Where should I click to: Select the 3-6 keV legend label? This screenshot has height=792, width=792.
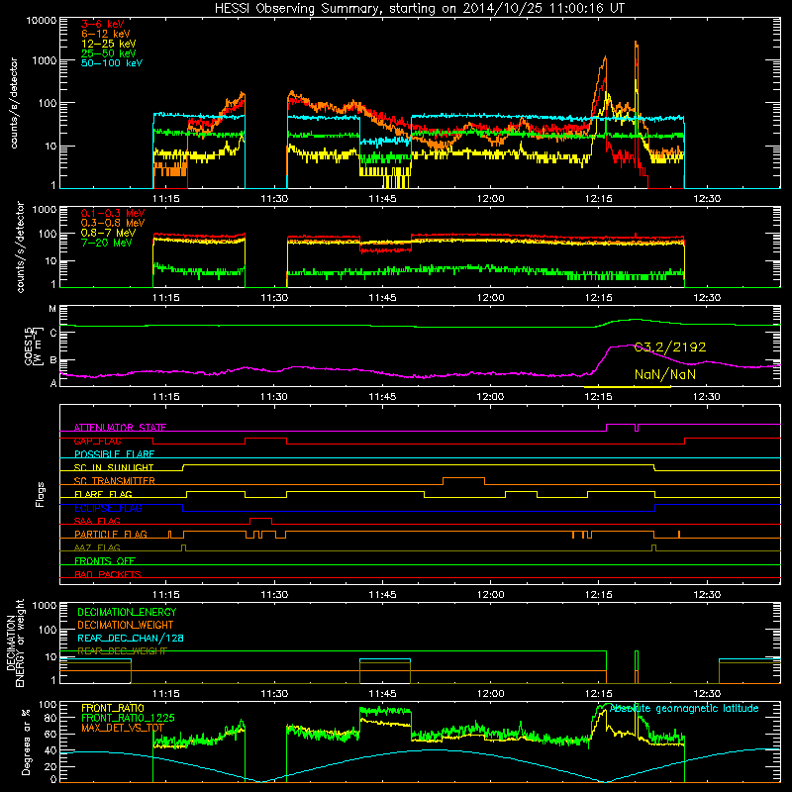pyautogui.click(x=103, y=24)
